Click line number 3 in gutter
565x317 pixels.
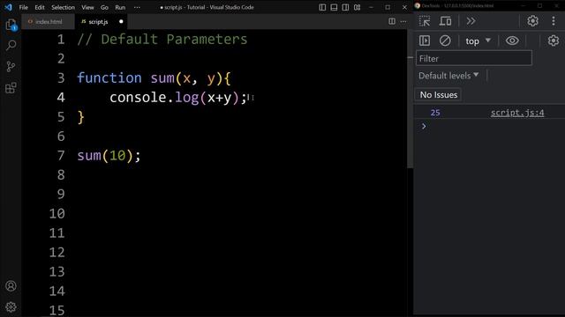click(61, 78)
